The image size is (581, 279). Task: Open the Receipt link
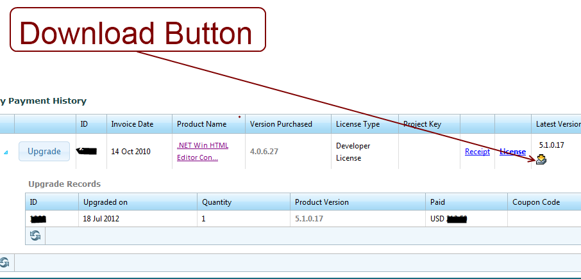477,152
